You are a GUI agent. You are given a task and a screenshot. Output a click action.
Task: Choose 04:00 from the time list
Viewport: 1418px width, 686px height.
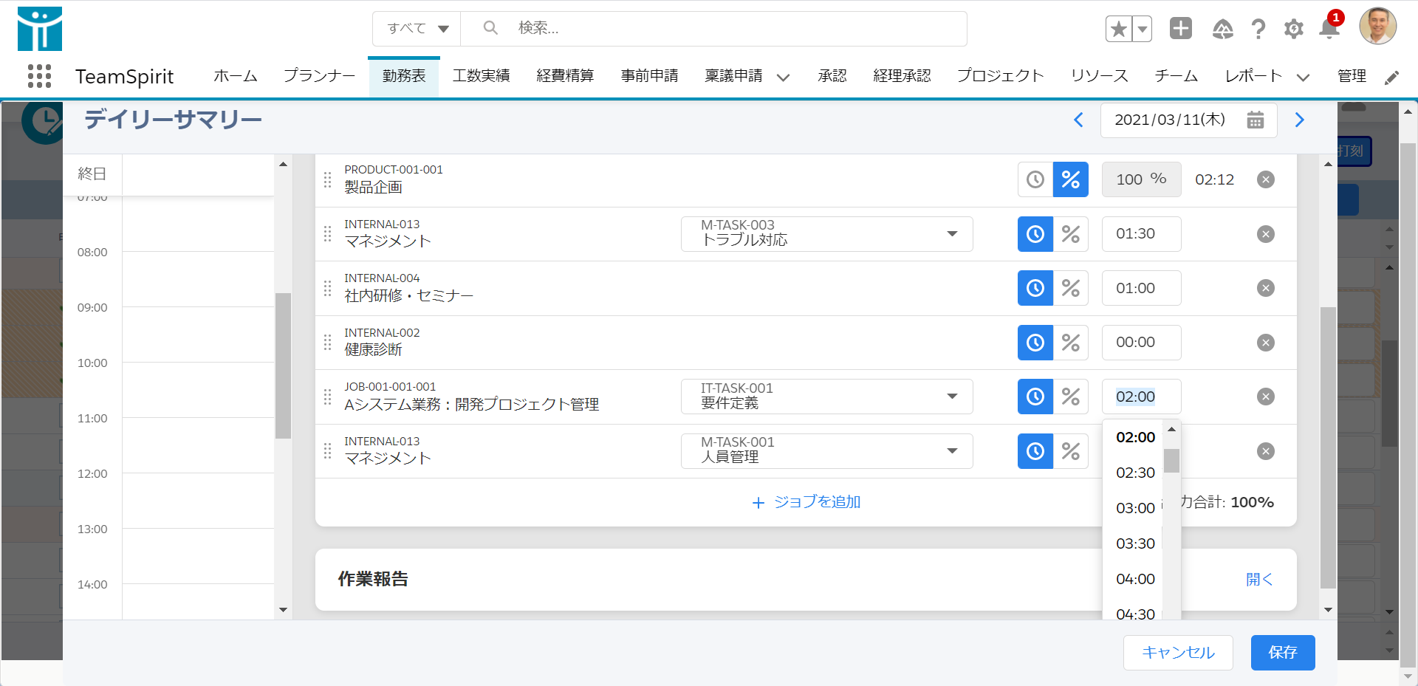pyautogui.click(x=1135, y=579)
